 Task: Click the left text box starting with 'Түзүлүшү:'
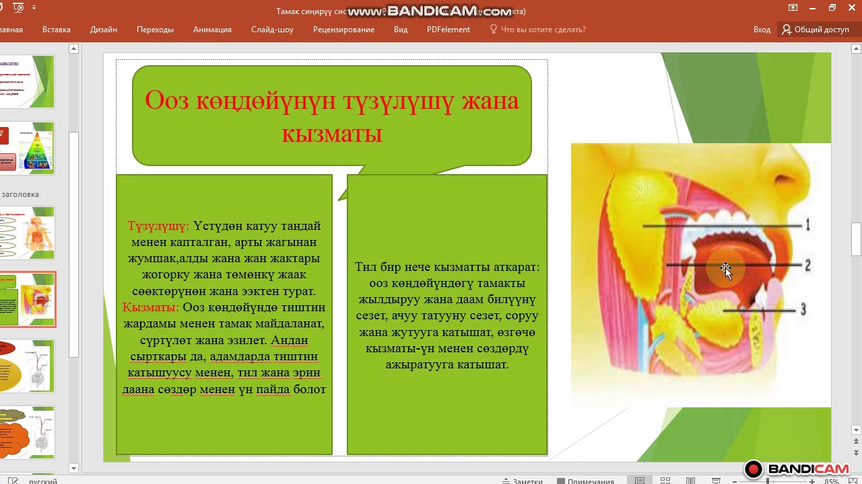[224, 315]
